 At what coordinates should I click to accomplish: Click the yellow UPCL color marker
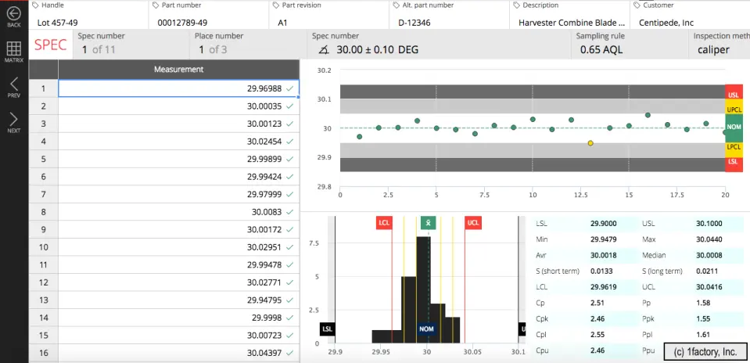(x=734, y=110)
